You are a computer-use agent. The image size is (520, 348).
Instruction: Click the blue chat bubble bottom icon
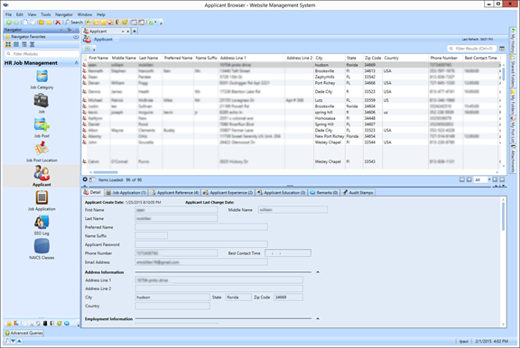pyautogui.click(x=67, y=323)
